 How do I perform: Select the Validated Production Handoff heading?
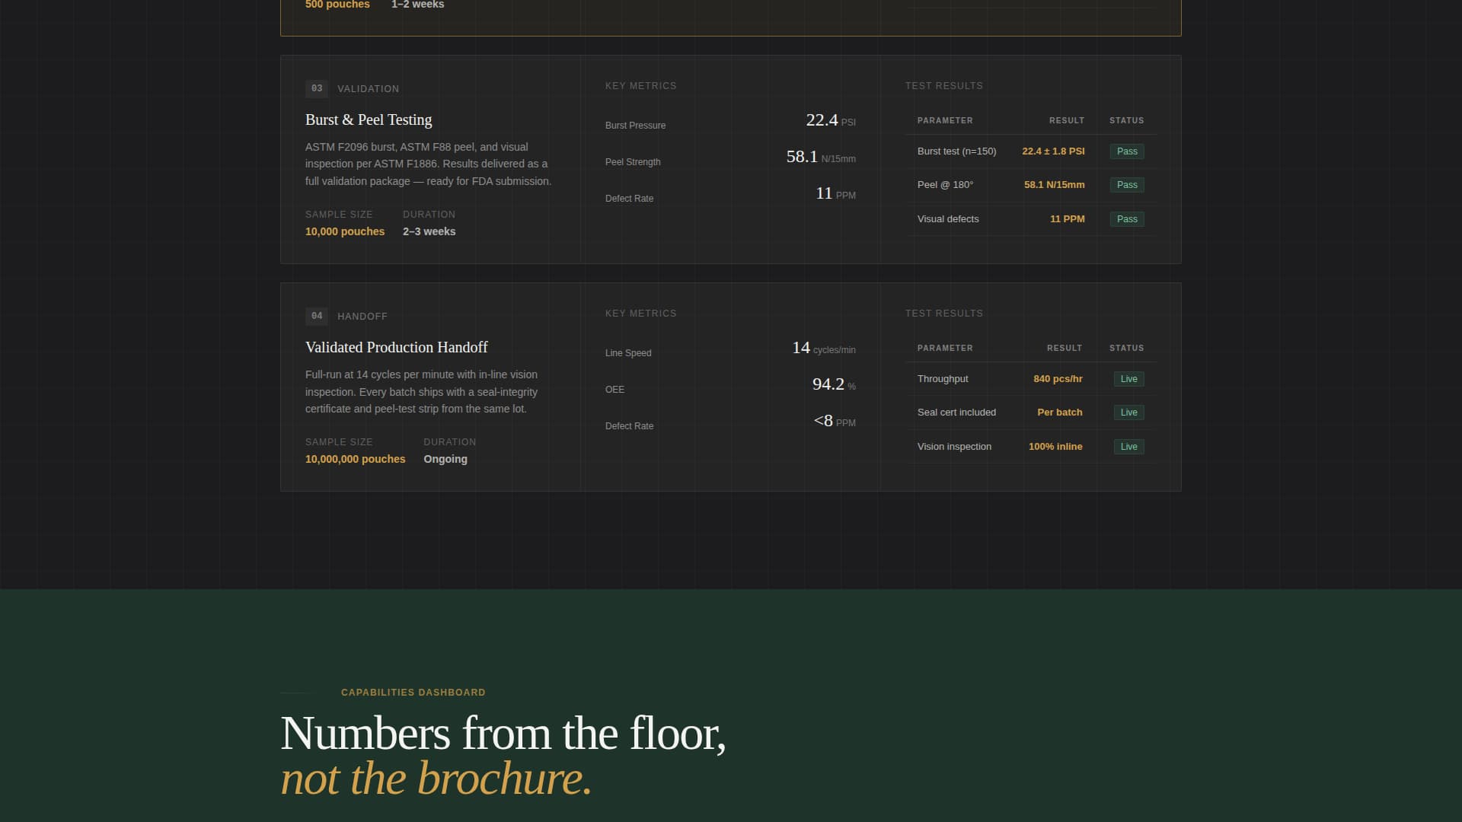coord(396,347)
